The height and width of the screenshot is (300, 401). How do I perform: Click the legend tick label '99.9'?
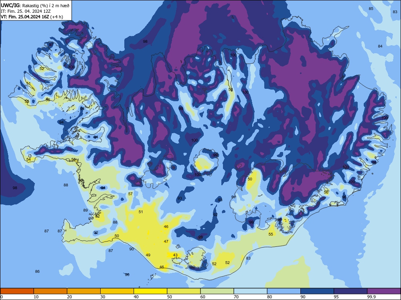point(371,297)
